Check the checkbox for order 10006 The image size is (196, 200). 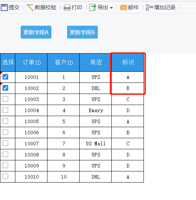click(5, 132)
